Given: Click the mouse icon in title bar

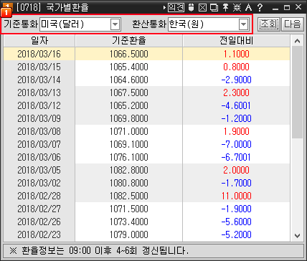Looking at the screenshot, I should (191, 7).
